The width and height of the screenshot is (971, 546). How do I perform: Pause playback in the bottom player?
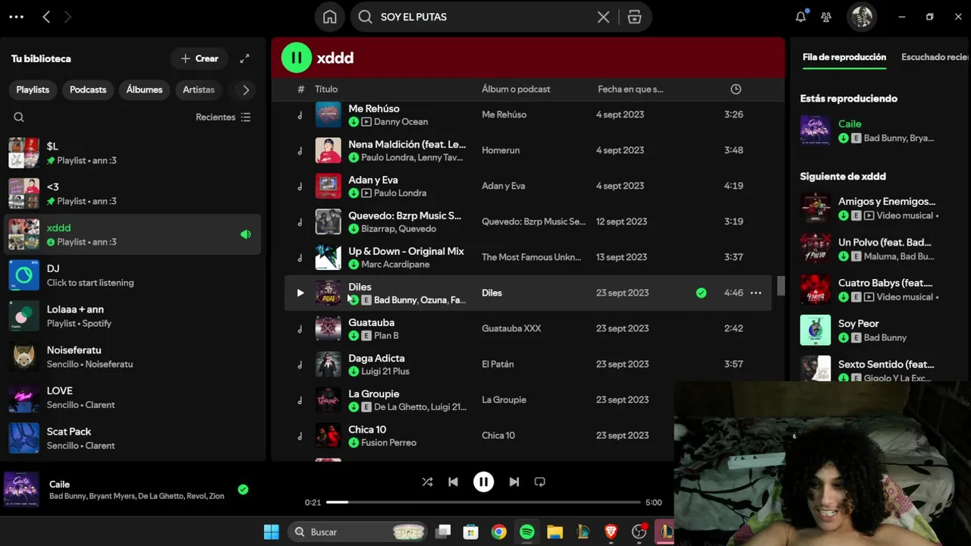click(483, 482)
